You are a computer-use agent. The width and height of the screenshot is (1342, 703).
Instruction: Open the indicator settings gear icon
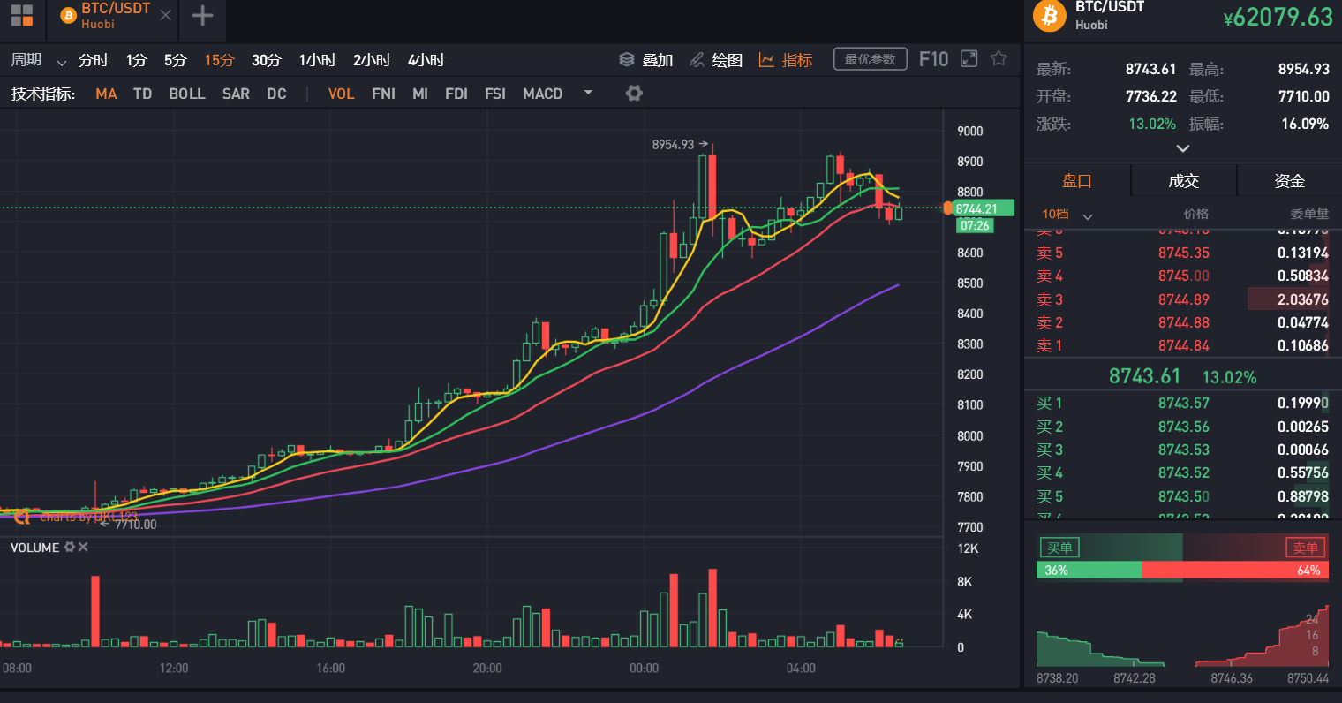634,92
